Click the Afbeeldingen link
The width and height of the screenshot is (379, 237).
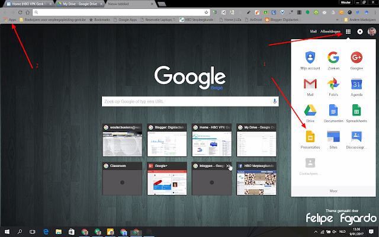[330, 31]
